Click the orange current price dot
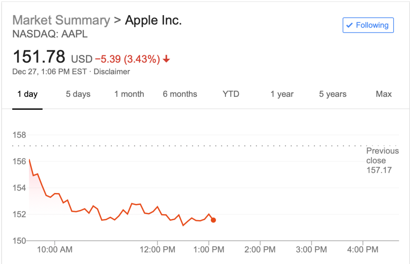Screen dimensions: 410x264 (x=213, y=220)
